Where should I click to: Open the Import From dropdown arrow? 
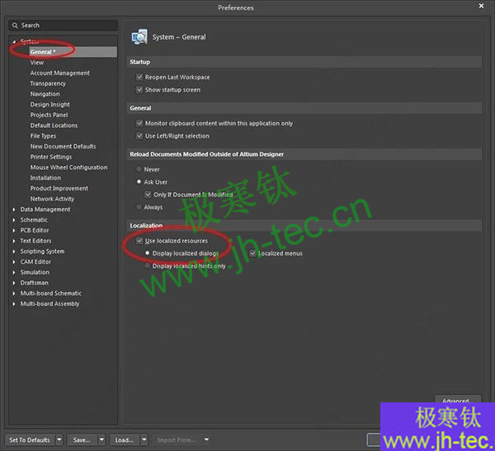[206, 439]
